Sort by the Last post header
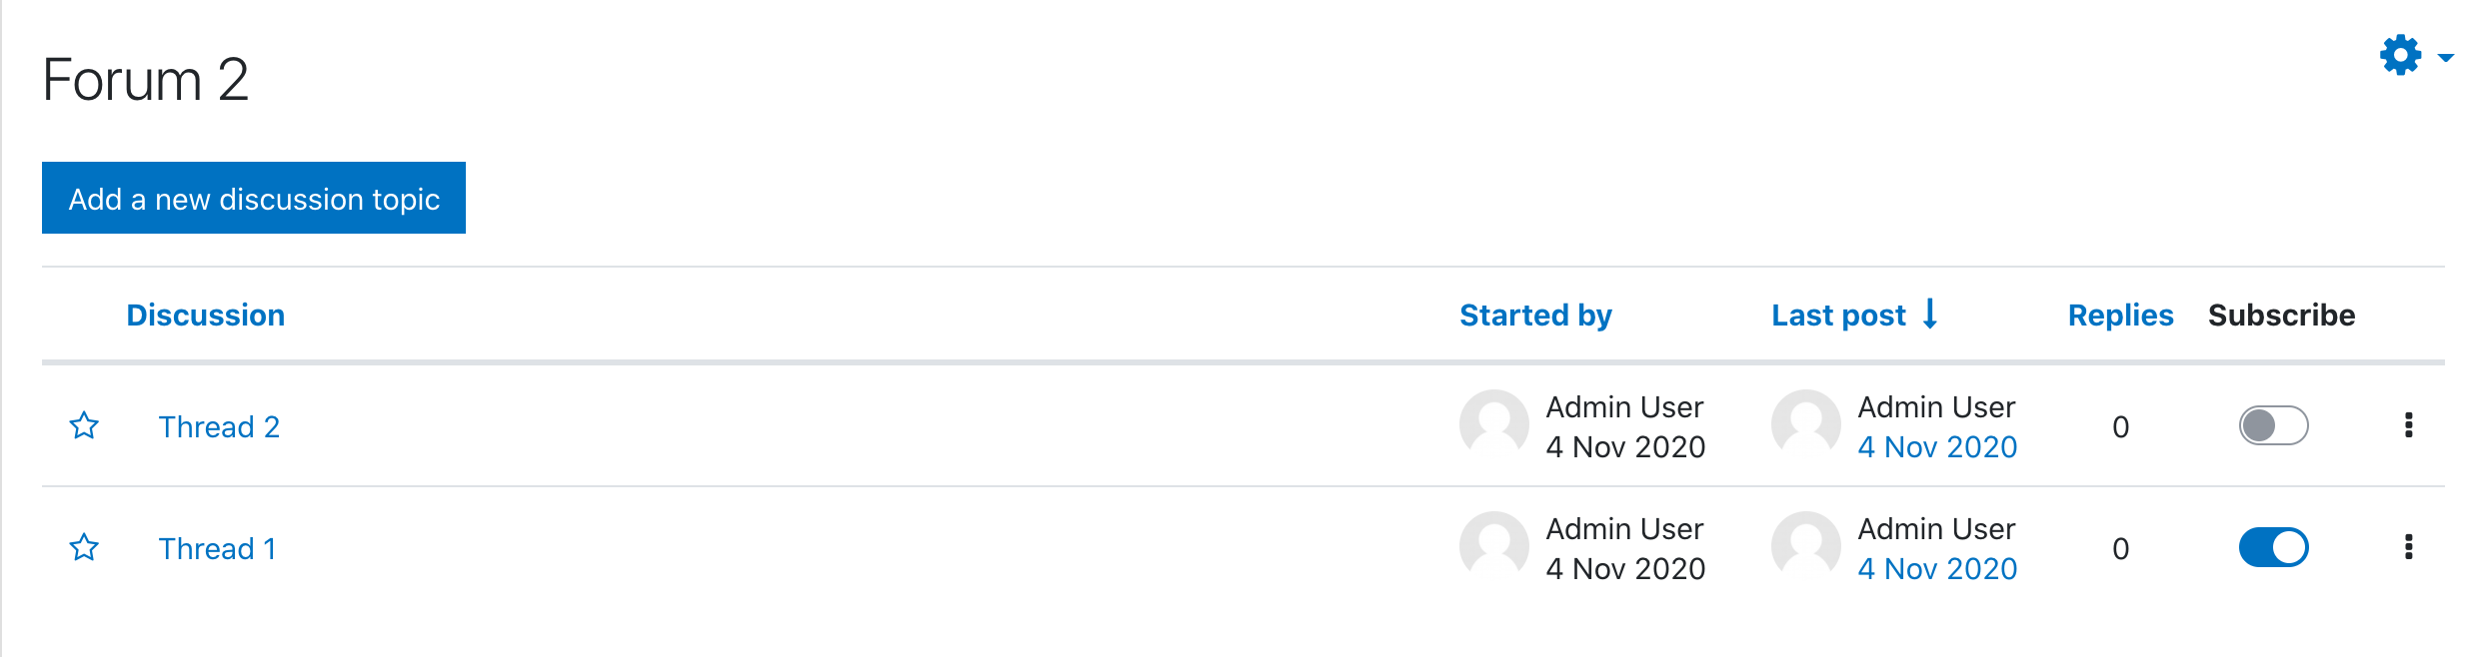 coord(1838,316)
